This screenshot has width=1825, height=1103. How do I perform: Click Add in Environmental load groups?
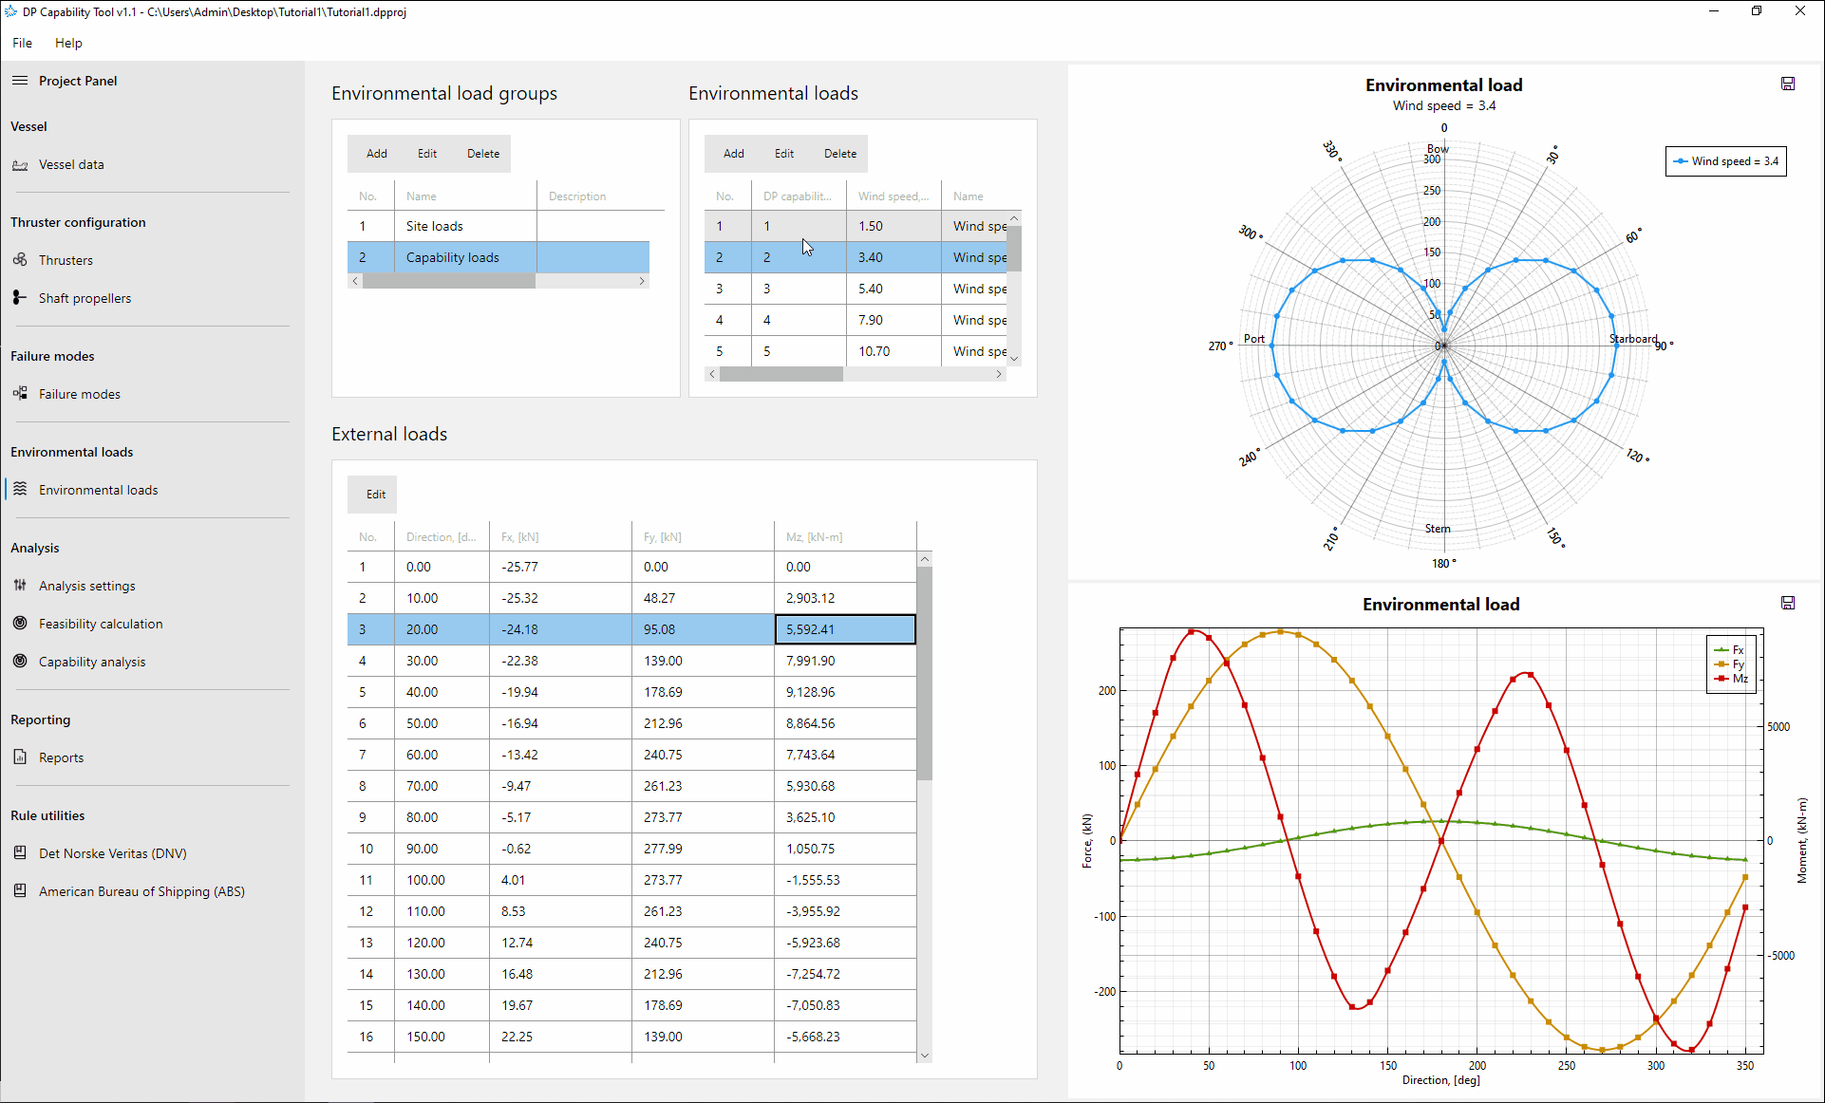(x=377, y=154)
